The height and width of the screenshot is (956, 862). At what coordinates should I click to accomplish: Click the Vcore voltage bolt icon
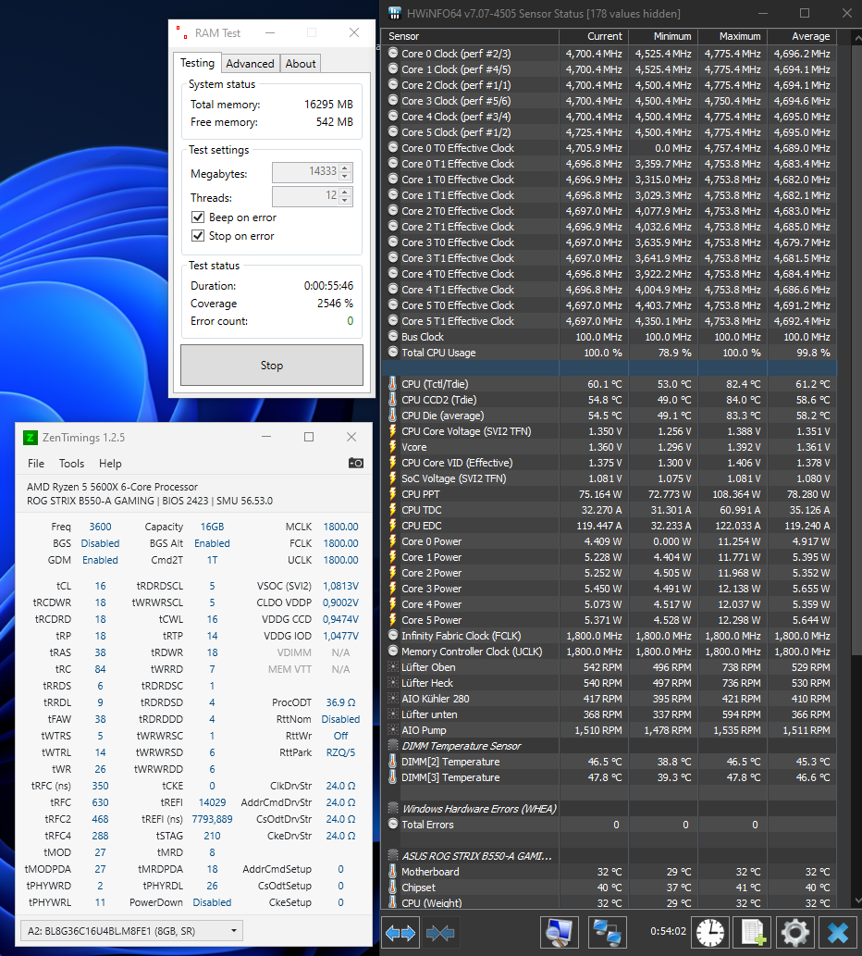click(x=393, y=447)
